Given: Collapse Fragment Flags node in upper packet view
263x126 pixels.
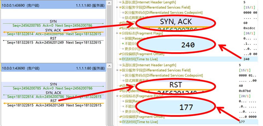Looking at the screenshot, I should tap(117, 33).
